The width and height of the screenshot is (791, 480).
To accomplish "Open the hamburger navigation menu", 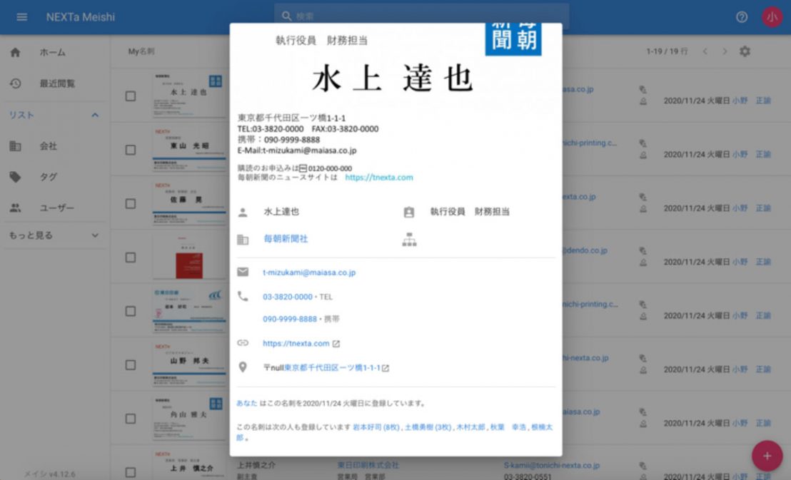I will [x=21, y=16].
